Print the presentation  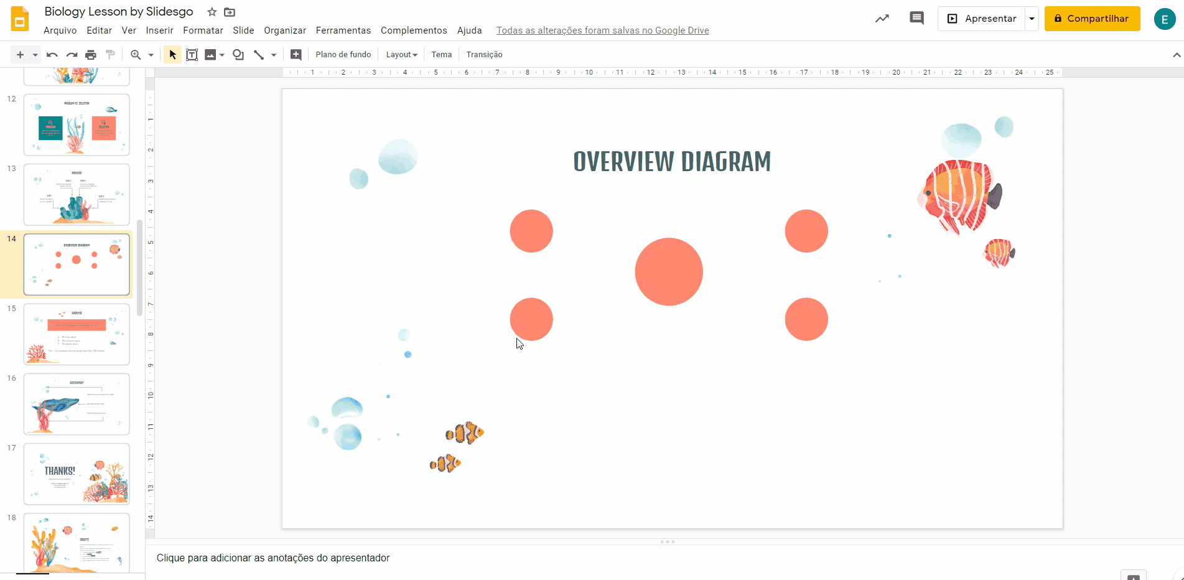(91, 55)
